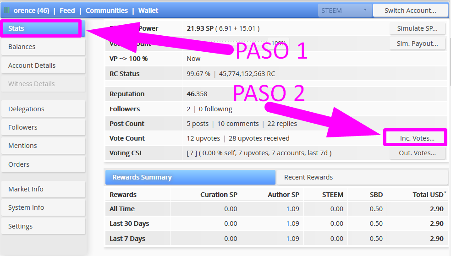Click the 21.93 SP value
451x256 pixels.
point(200,28)
